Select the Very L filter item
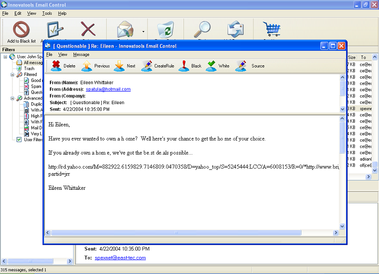This screenshot has width=379, height=274. (36, 134)
